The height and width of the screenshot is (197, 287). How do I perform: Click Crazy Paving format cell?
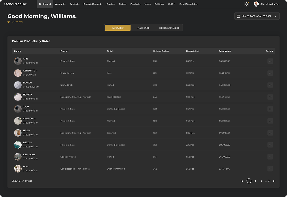pos(67,73)
